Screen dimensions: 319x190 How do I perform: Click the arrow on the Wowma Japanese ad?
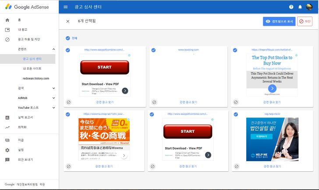124,156
